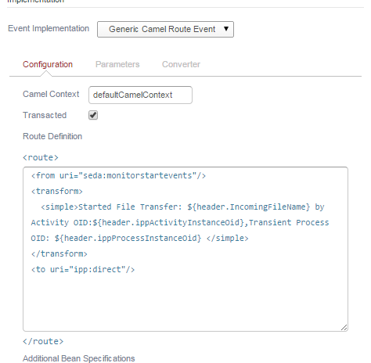This screenshot has height=363, width=371.
Task: Click the Camel Context input field
Action: pos(140,95)
